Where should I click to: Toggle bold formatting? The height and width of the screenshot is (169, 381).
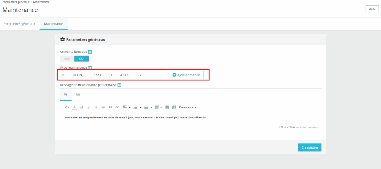coord(81,107)
